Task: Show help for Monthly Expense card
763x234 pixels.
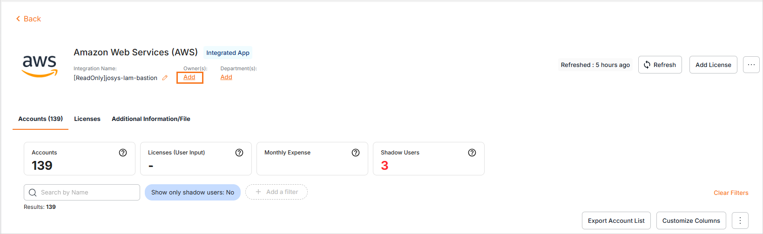Action: 356,153
